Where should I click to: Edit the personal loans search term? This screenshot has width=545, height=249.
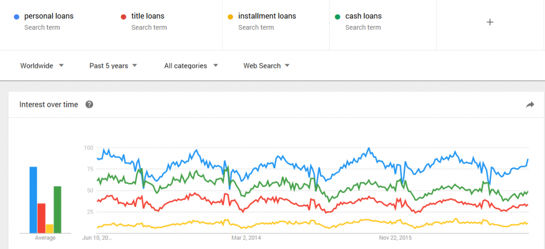[x=49, y=16]
